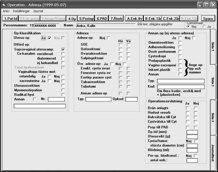
Task: Check the Radikal hyst checkbox
Action: (x=63, y=95)
